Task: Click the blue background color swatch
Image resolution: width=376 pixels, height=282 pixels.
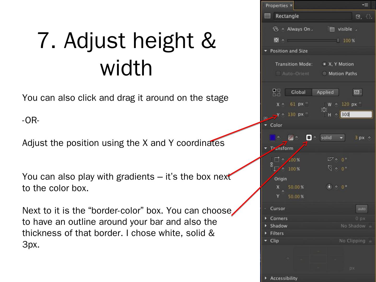Action: point(272,138)
